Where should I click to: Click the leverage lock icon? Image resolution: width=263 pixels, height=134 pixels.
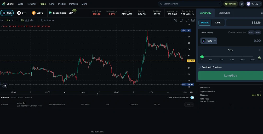coord(259,58)
